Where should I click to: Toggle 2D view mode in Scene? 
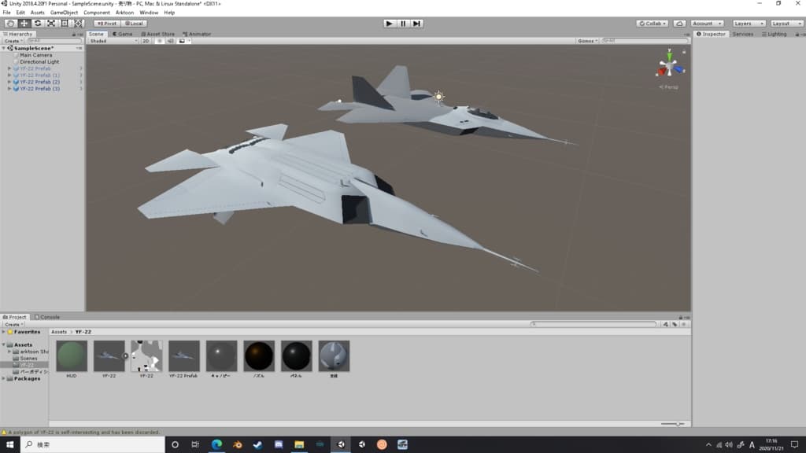pyautogui.click(x=146, y=41)
